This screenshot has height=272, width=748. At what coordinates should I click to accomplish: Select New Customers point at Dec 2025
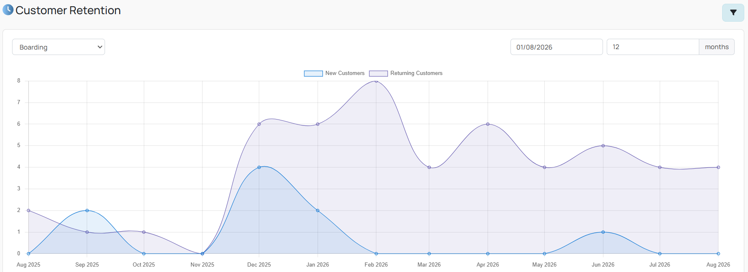259,167
